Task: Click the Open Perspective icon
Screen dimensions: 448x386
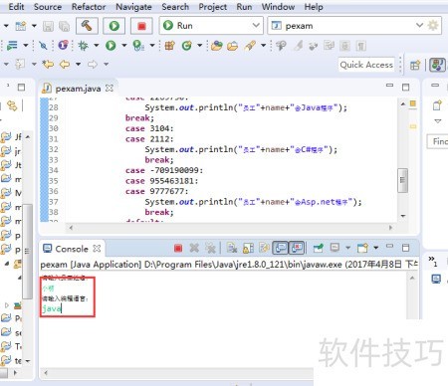Action: [x=415, y=65]
